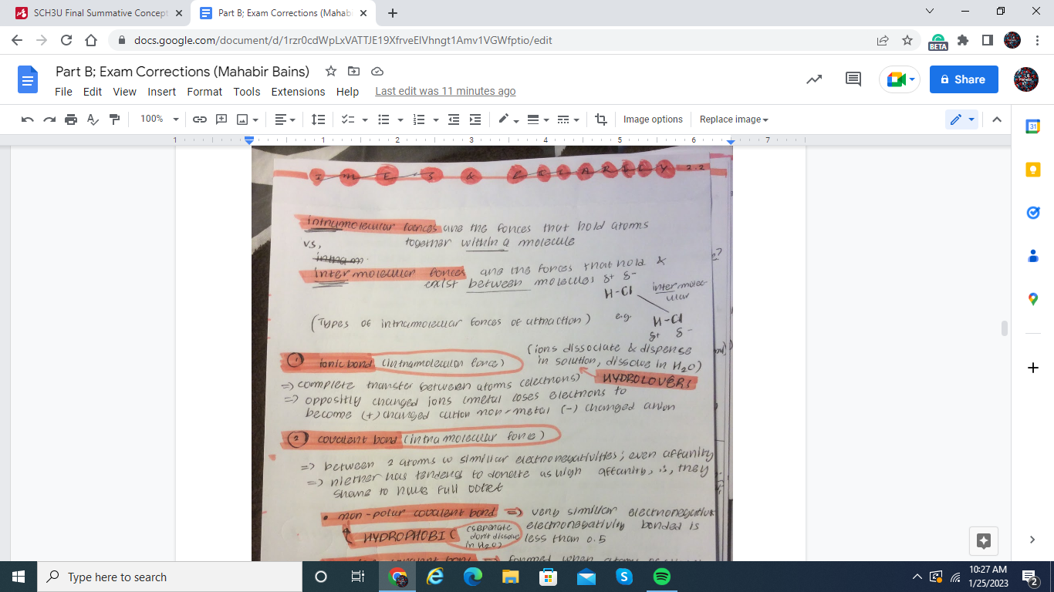Open the Format menu

click(x=204, y=91)
